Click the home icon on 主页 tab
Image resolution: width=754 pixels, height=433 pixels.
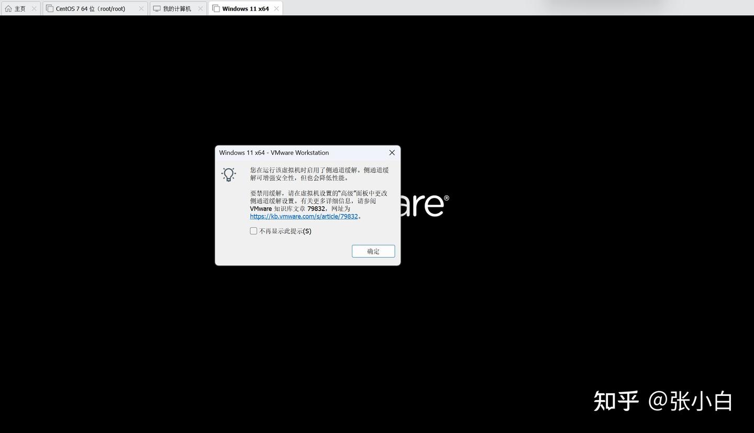(x=8, y=8)
